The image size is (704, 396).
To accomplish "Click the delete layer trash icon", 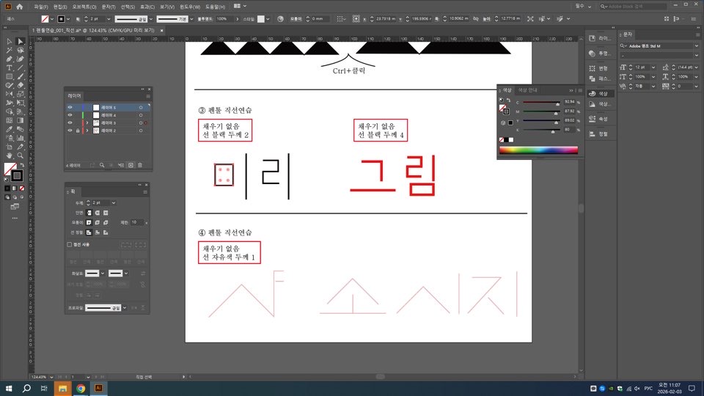I will pos(140,165).
